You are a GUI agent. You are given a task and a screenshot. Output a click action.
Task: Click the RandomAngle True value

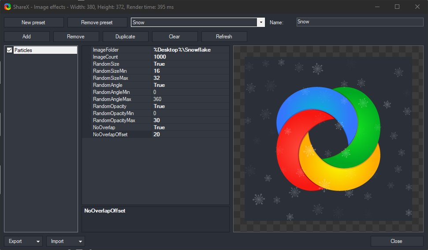click(x=190, y=85)
